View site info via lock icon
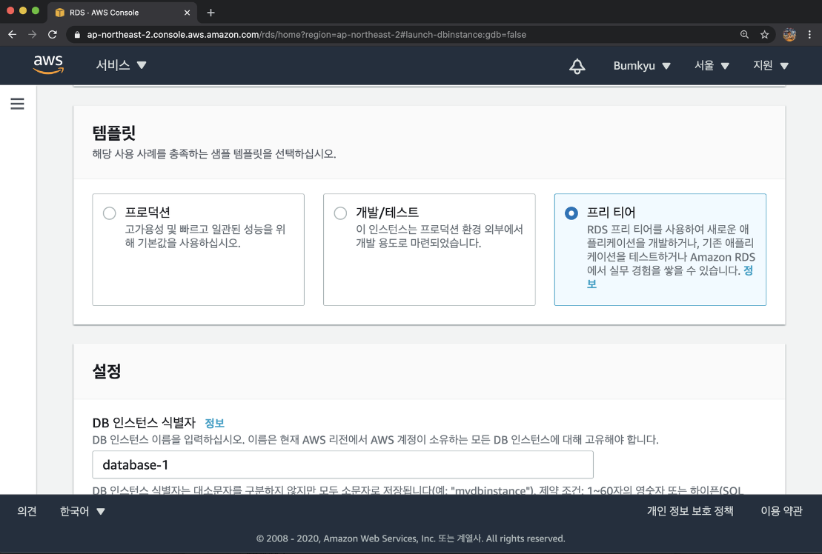 (77, 35)
